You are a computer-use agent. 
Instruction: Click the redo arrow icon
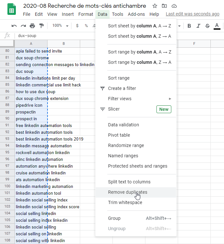point(23,26)
